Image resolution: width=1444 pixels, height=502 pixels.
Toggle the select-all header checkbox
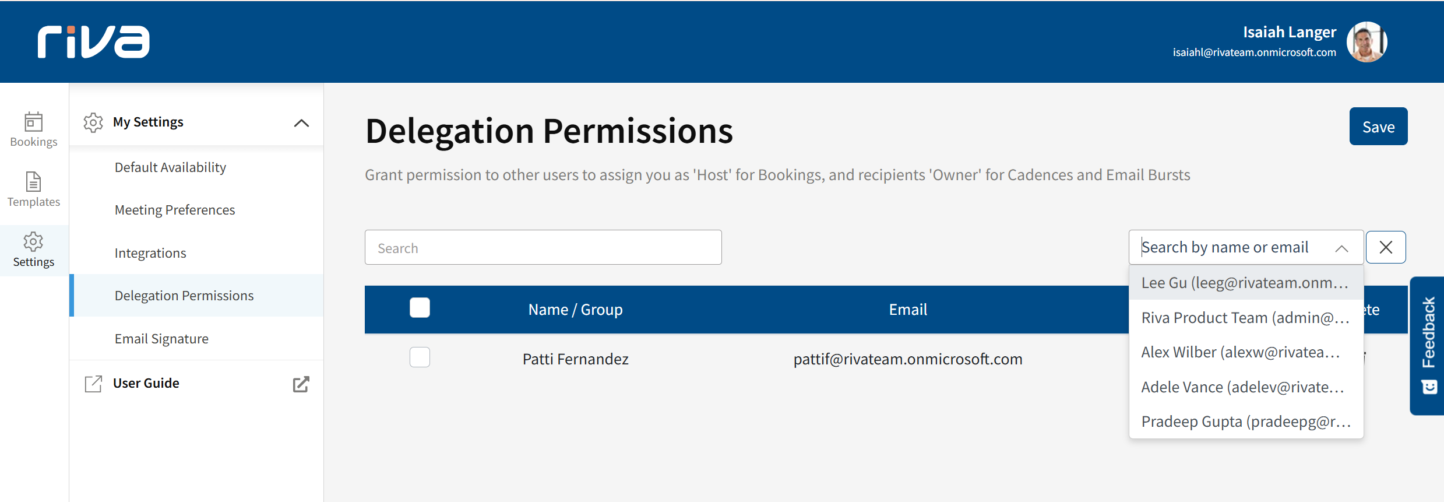coord(420,308)
